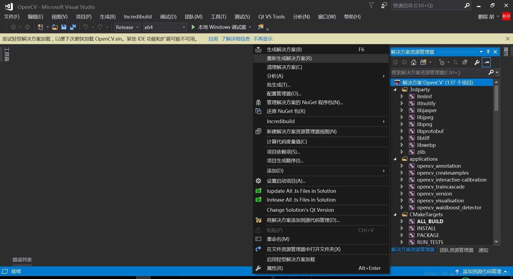Select Set Startup Projects (设置启动项目) item
This screenshot has height=279, width=513.
pyautogui.click(x=321, y=181)
